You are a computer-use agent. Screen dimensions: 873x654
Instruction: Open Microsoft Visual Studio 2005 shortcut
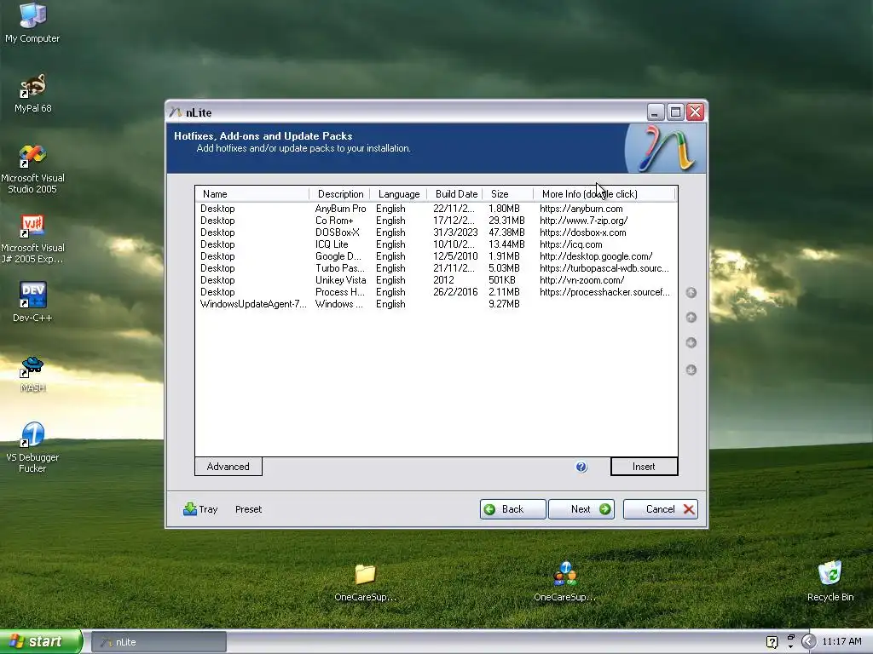[32, 168]
